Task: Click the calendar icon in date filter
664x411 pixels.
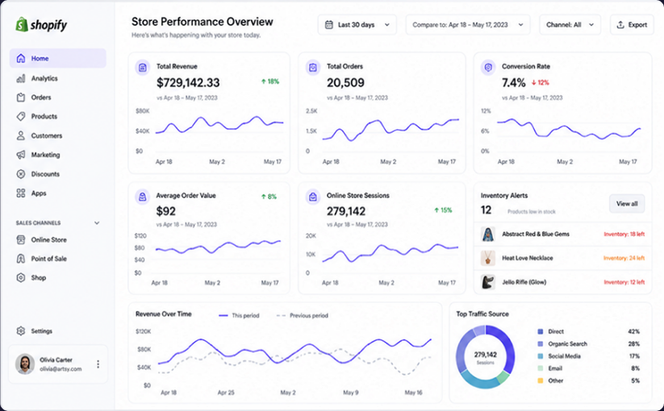Action: [329, 24]
